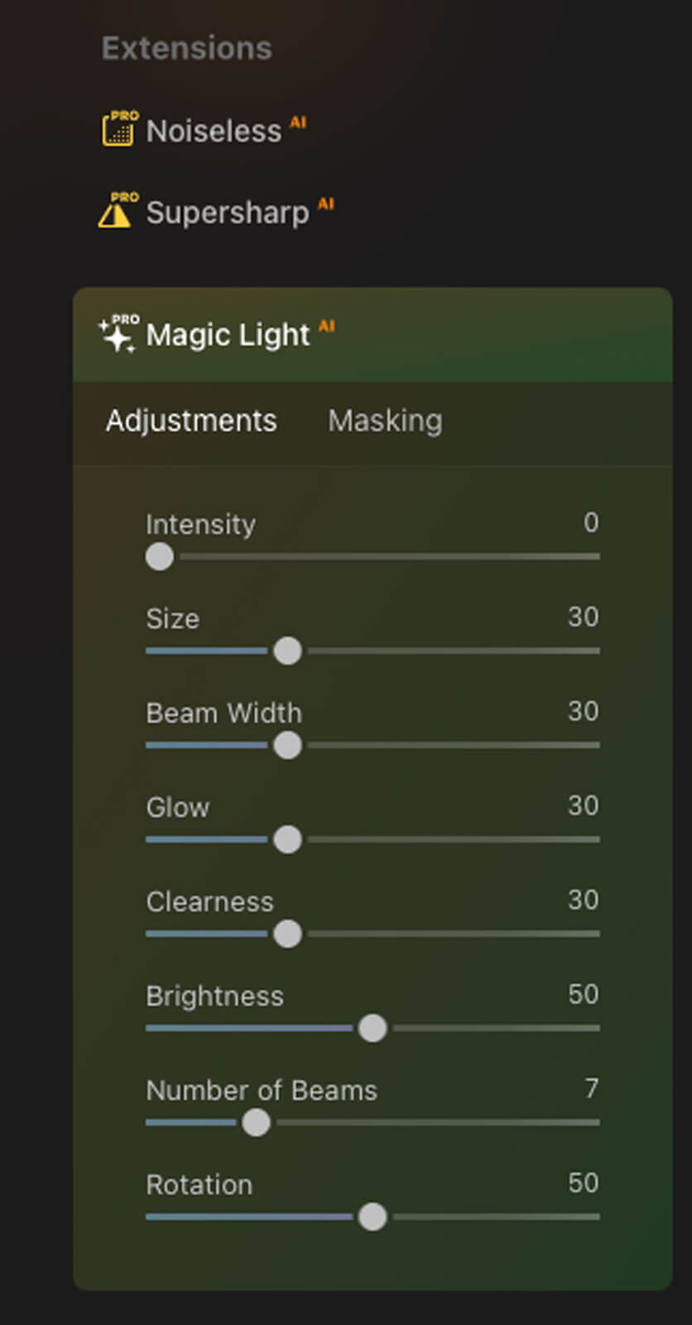Click the Noiseless PRO icon
692x1325 pixels.
(118, 129)
